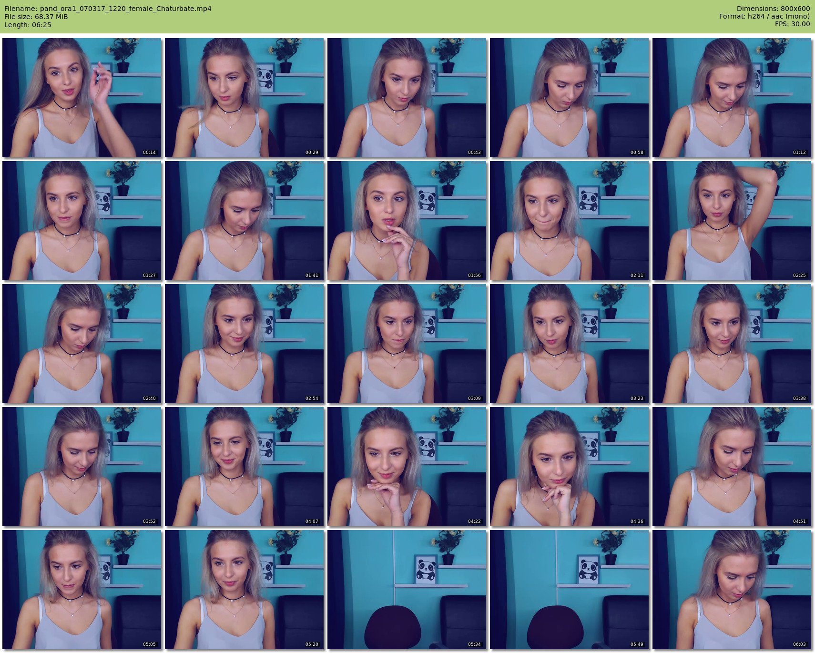Click the frame labeled 03:38
Viewport: 815px width, 653px height.
[x=732, y=344]
